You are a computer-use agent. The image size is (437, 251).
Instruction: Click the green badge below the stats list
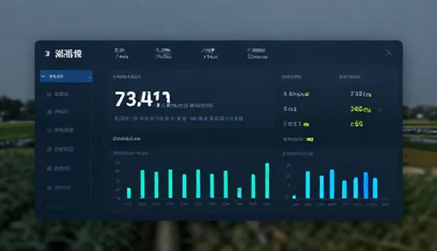pyautogui.click(x=309, y=139)
